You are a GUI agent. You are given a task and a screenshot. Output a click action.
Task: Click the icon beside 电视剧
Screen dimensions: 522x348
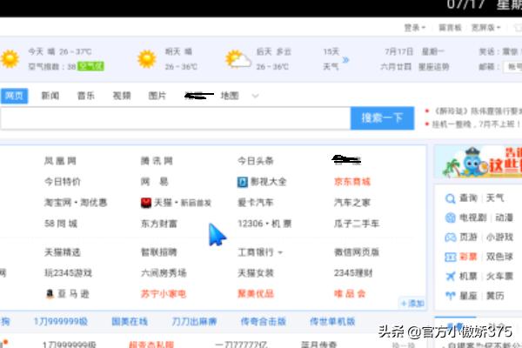(x=450, y=217)
